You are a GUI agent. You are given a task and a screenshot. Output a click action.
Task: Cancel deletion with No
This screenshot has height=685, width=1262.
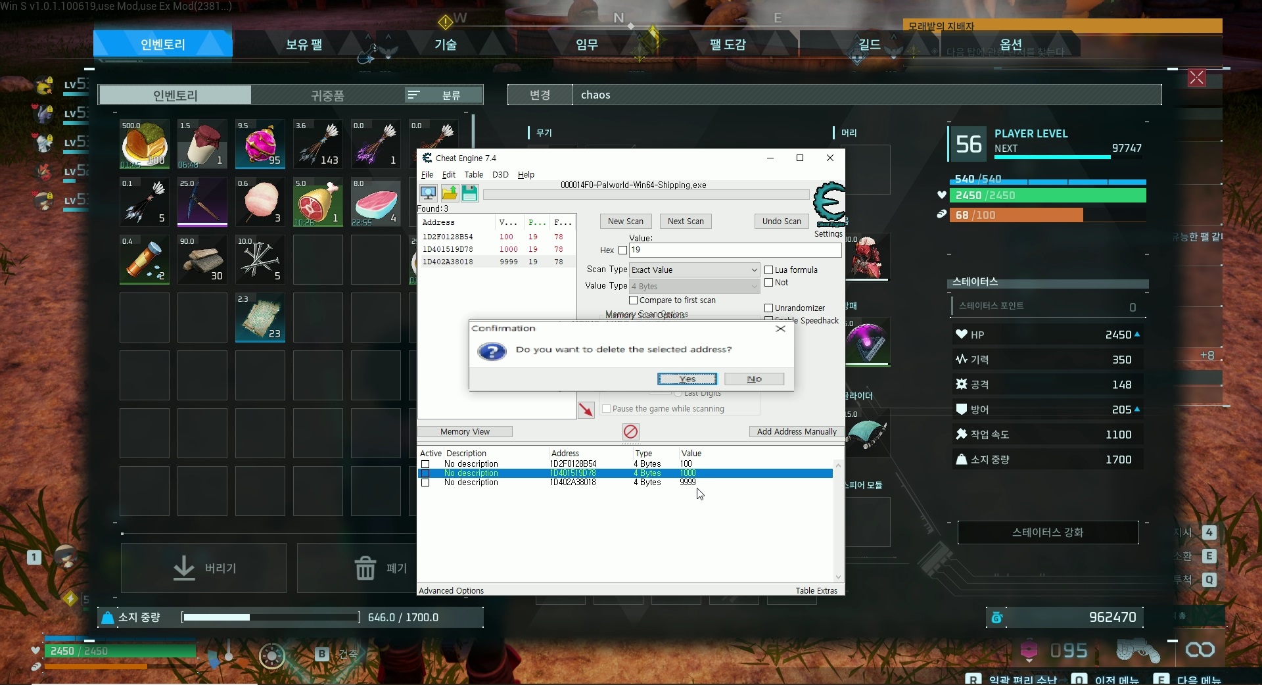(754, 379)
